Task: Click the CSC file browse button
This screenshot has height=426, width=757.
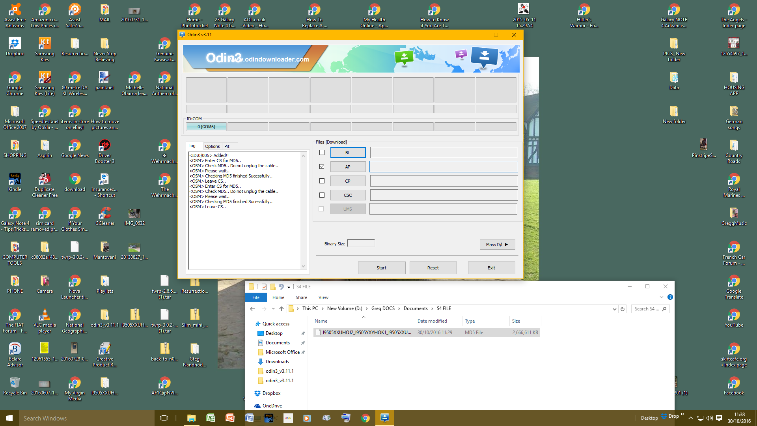Action: pos(347,194)
